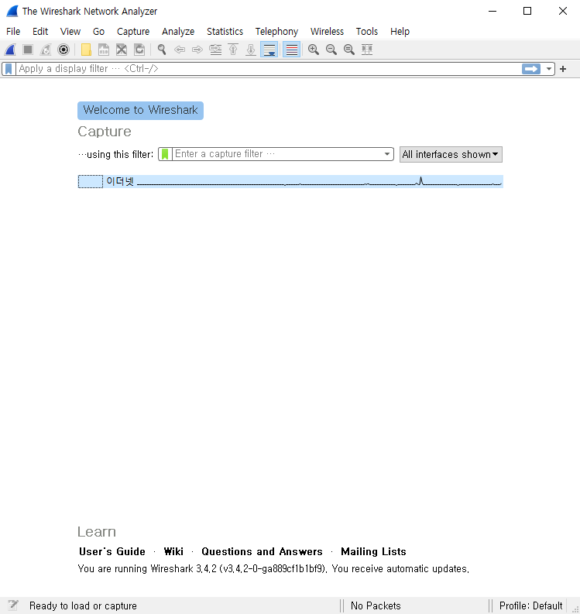The width and height of the screenshot is (580, 614).
Task: Click the capture filter input field
Action: 277,154
